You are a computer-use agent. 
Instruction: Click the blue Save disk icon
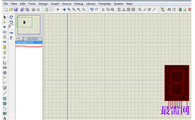[16, 10]
